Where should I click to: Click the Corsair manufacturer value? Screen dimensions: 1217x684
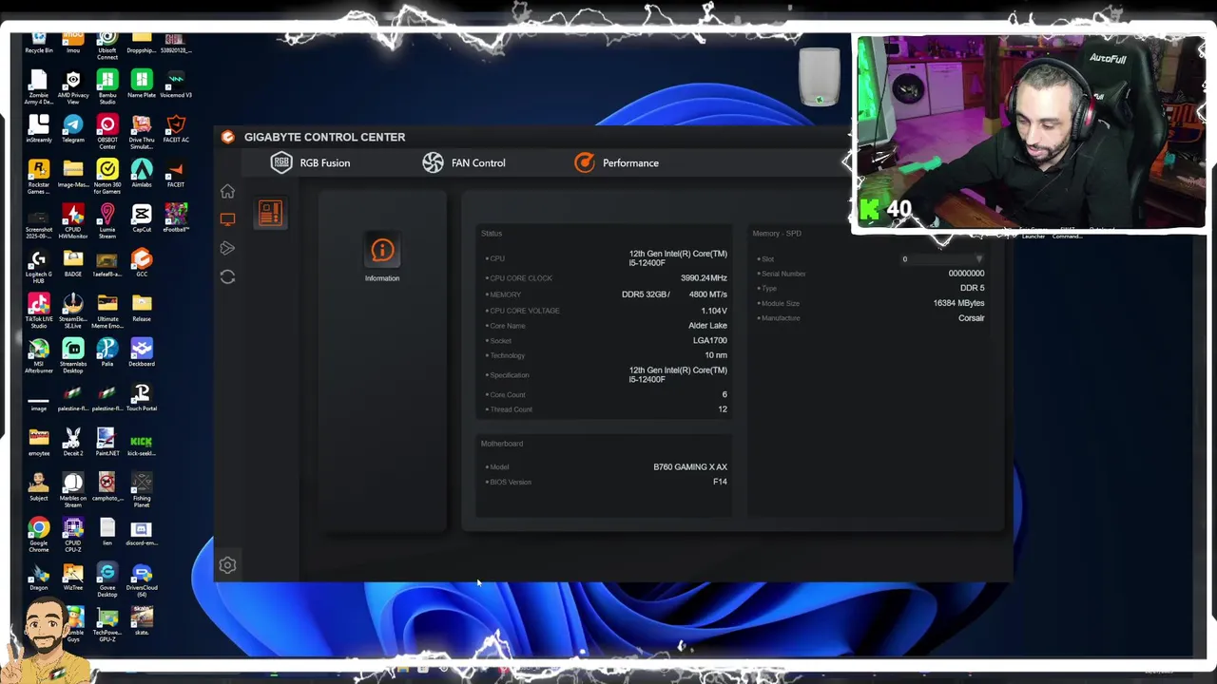[971, 318]
